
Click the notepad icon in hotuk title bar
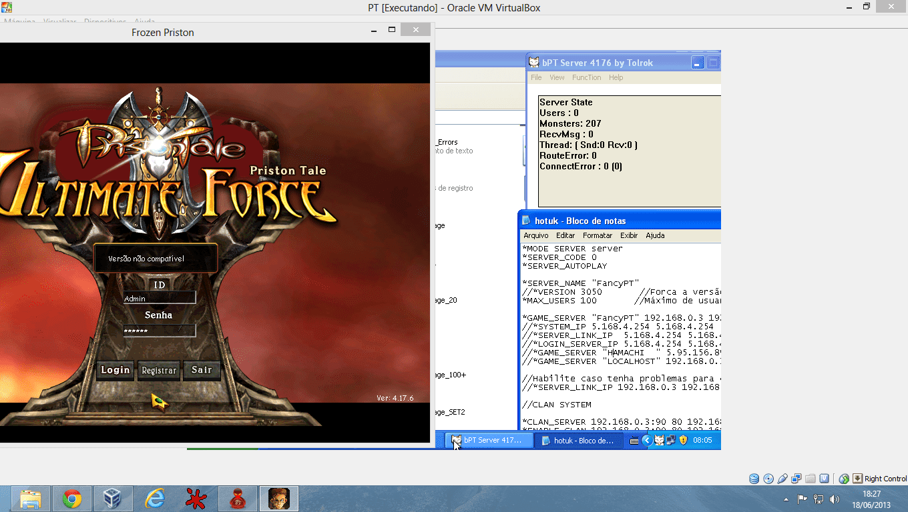pos(526,221)
